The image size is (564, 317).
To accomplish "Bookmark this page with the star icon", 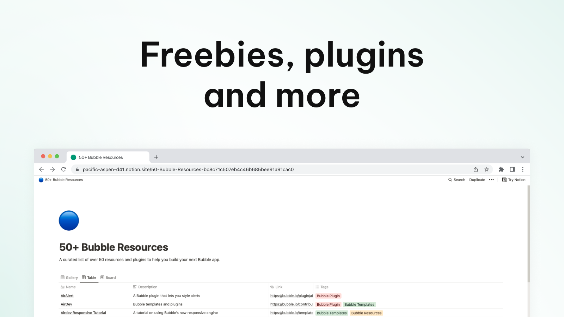I will 487,169.
